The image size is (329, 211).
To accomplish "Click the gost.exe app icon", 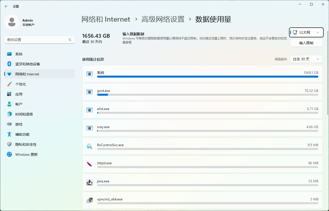I will [x=90, y=92].
